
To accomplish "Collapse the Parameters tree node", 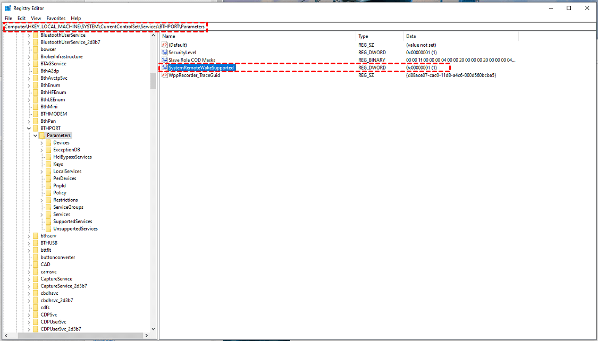I will 35,135.
